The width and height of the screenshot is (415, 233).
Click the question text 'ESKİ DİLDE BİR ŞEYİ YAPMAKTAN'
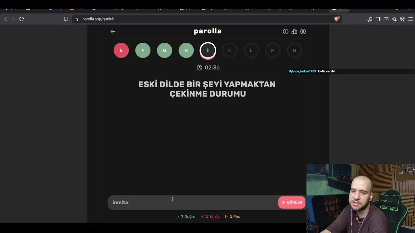(207, 84)
